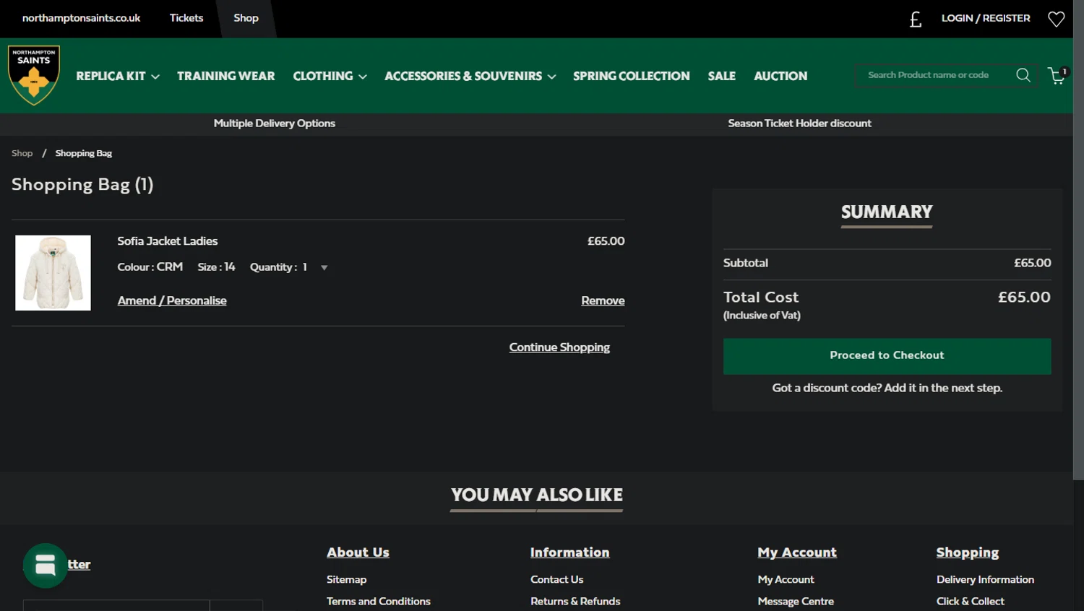Screen dimensions: 1084x611
Task: Click the Shop breadcrumb link
Action: [22, 153]
